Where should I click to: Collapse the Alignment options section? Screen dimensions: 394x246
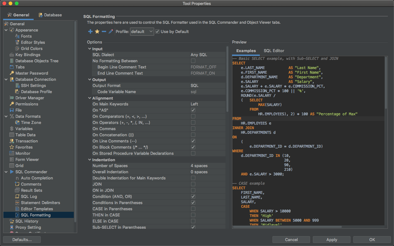[x=89, y=98]
